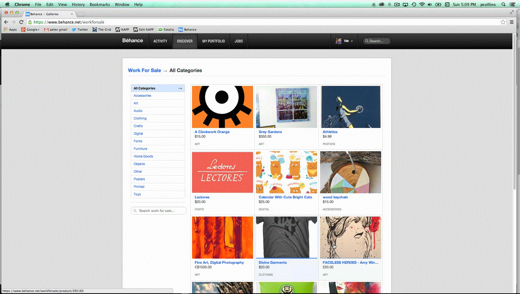The image size is (520, 294).
Task: Click the pcollins user name in menu bar
Action: tap(489, 4)
